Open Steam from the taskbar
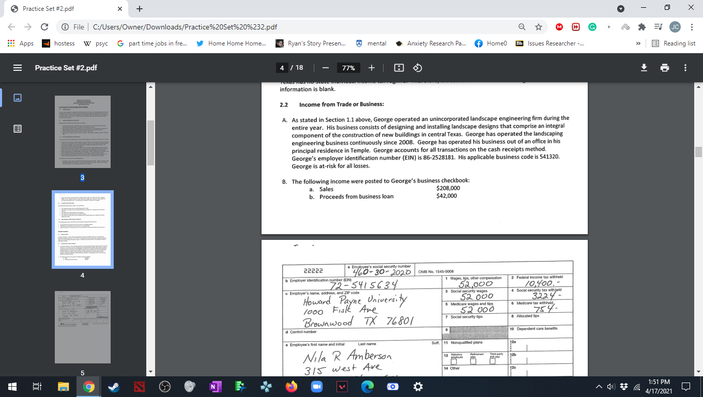This screenshot has width=703, height=397. point(114,386)
